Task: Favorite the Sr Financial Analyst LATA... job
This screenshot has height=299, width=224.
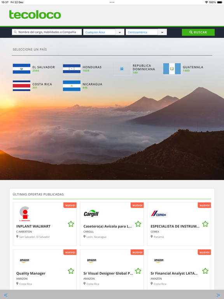Action: [x=205, y=271]
